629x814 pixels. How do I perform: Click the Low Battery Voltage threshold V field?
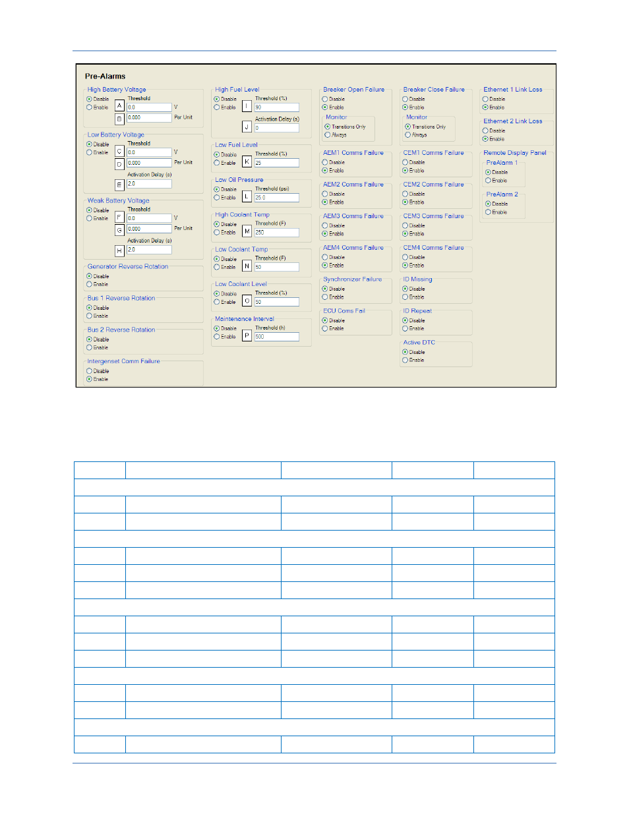[x=149, y=152]
